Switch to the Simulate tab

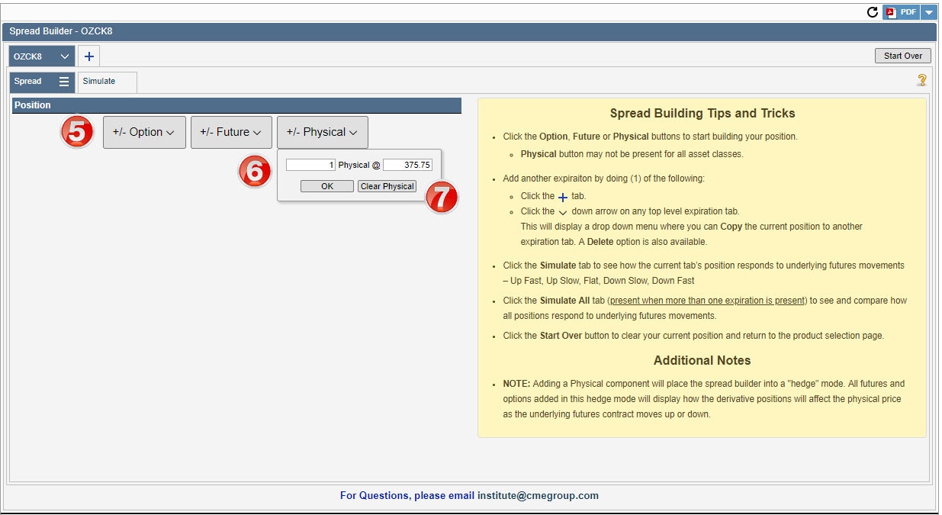pyautogui.click(x=106, y=82)
